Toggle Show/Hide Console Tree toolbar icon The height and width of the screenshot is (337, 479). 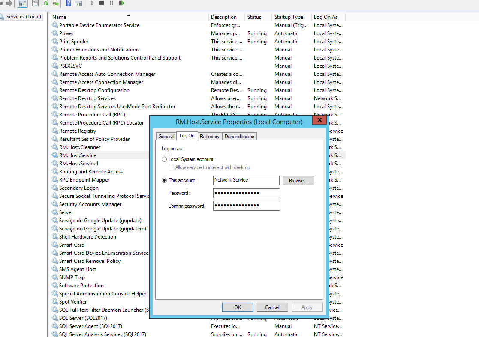[x=23, y=3]
